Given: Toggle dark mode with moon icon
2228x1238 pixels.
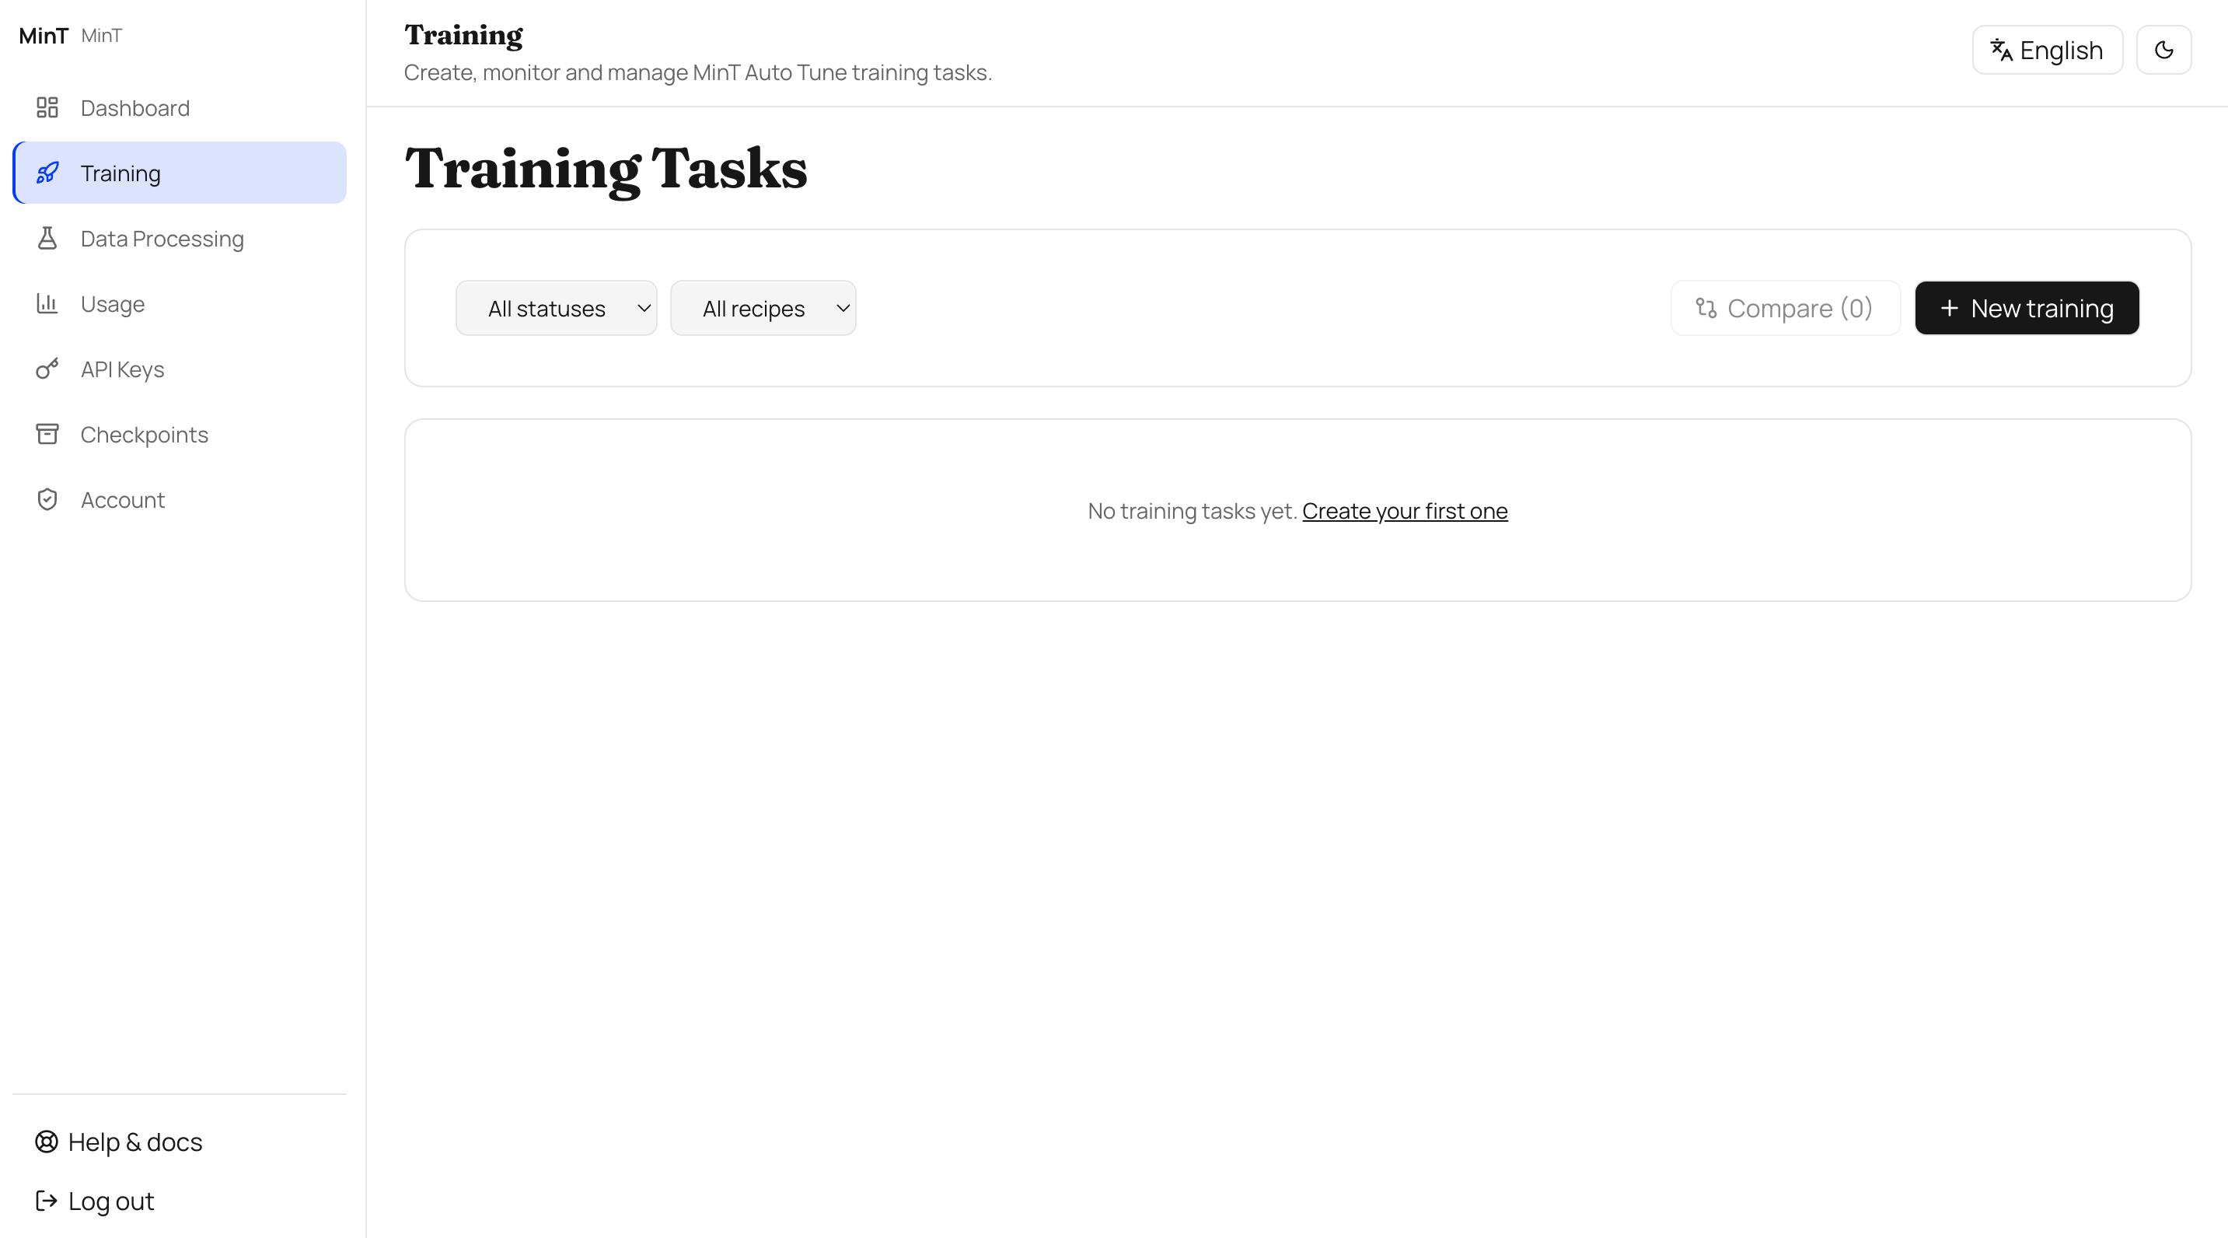Looking at the screenshot, I should tap(2164, 51).
